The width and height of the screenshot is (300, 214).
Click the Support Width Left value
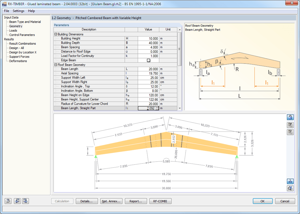tap(148, 78)
